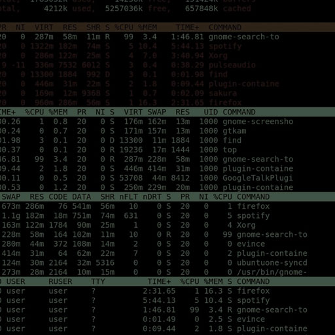Click the 53708 VIRT value for GoogleTalkPlugi
The width and height of the screenshot is (335, 335).
coord(131,178)
